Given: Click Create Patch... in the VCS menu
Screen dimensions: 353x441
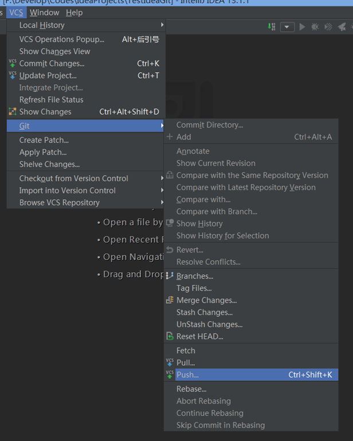Looking at the screenshot, I should pyautogui.click(x=44, y=140).
